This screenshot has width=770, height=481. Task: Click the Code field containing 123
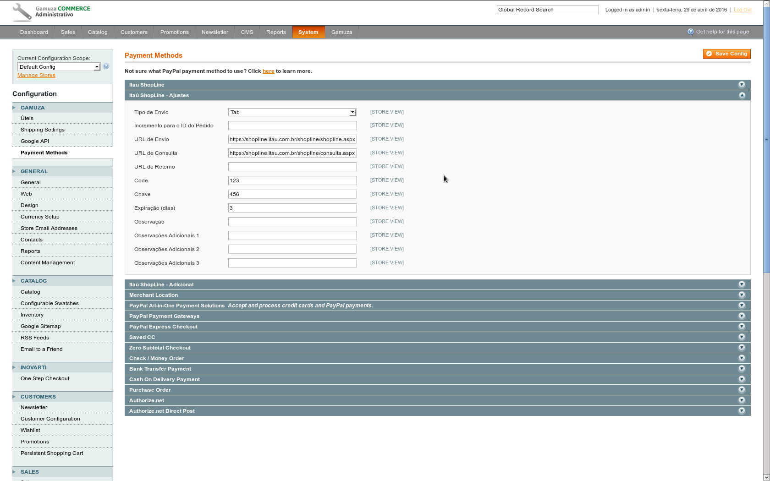[x=292, y=180]
